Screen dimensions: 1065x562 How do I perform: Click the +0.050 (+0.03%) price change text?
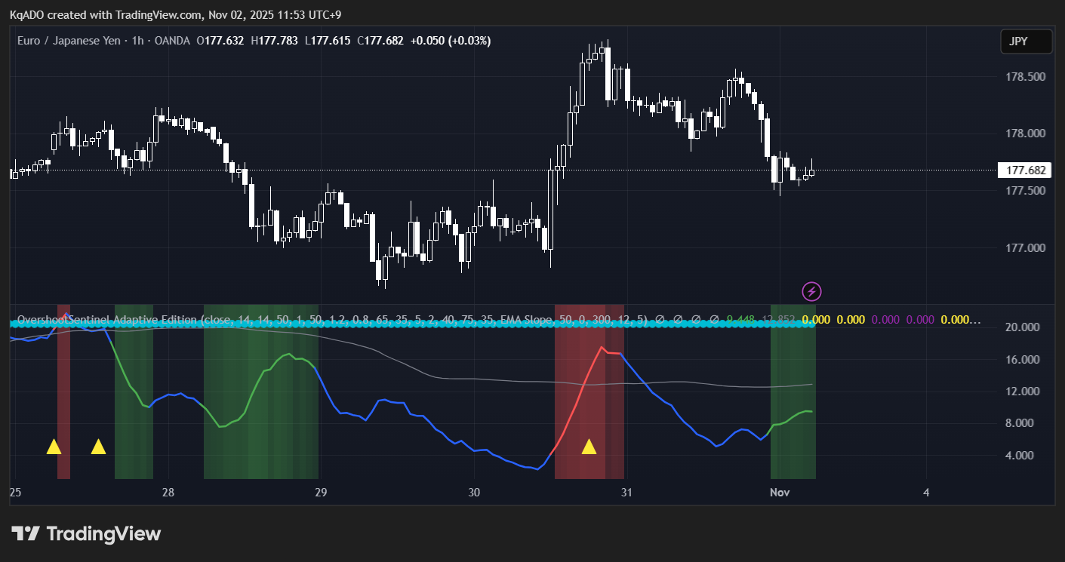click(x=450, y=41)
